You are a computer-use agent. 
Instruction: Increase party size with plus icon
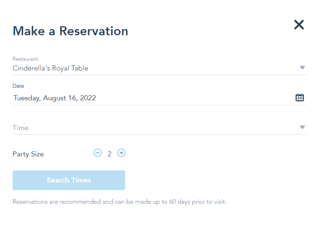coord(122,153)
